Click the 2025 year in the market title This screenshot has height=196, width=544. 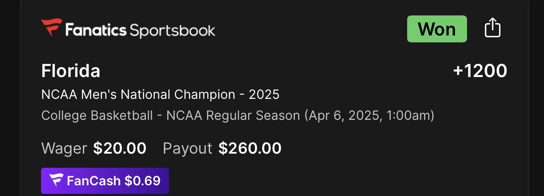[264, 94]
